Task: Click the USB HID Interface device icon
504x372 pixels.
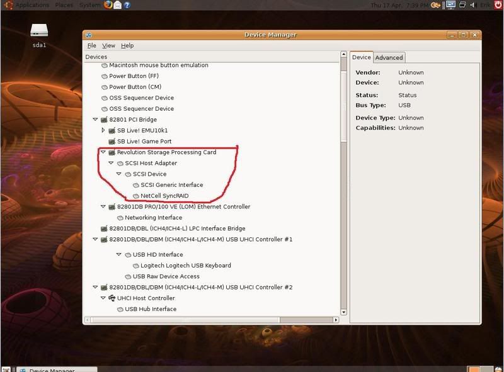Action: 128,255
